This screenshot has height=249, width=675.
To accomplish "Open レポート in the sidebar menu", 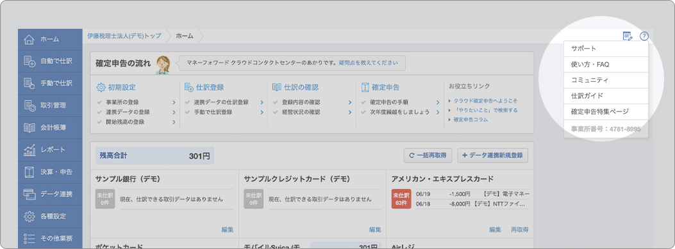I will 50,150.
